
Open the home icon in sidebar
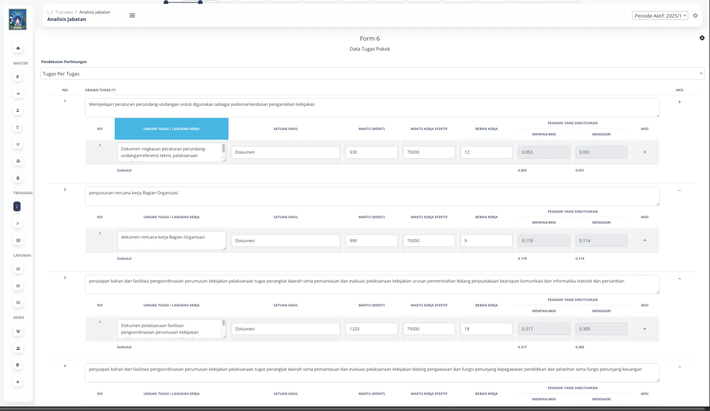coord(18,48)
